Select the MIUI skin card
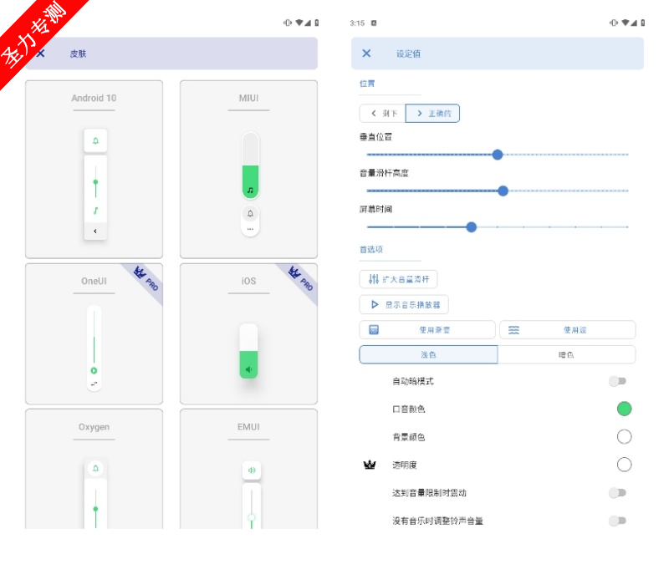The width and height of the screenshot is (669, 585). (248, 170)
